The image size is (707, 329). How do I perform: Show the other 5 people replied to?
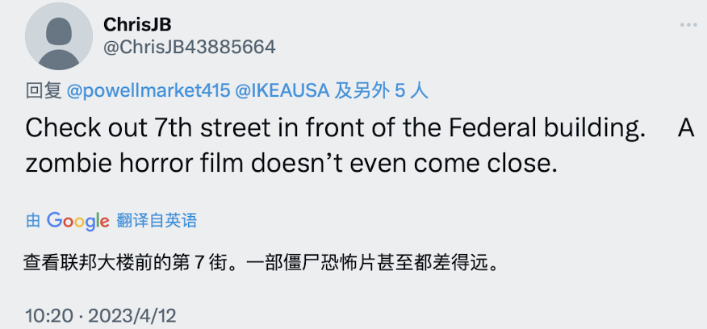tap(382, 90)
